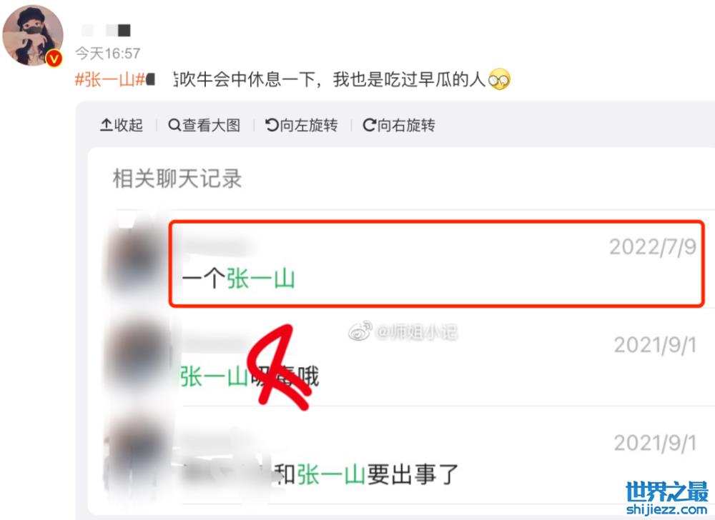Rotate the image right with 向右旋转
The image size is (715, 520).
point(399,125)
